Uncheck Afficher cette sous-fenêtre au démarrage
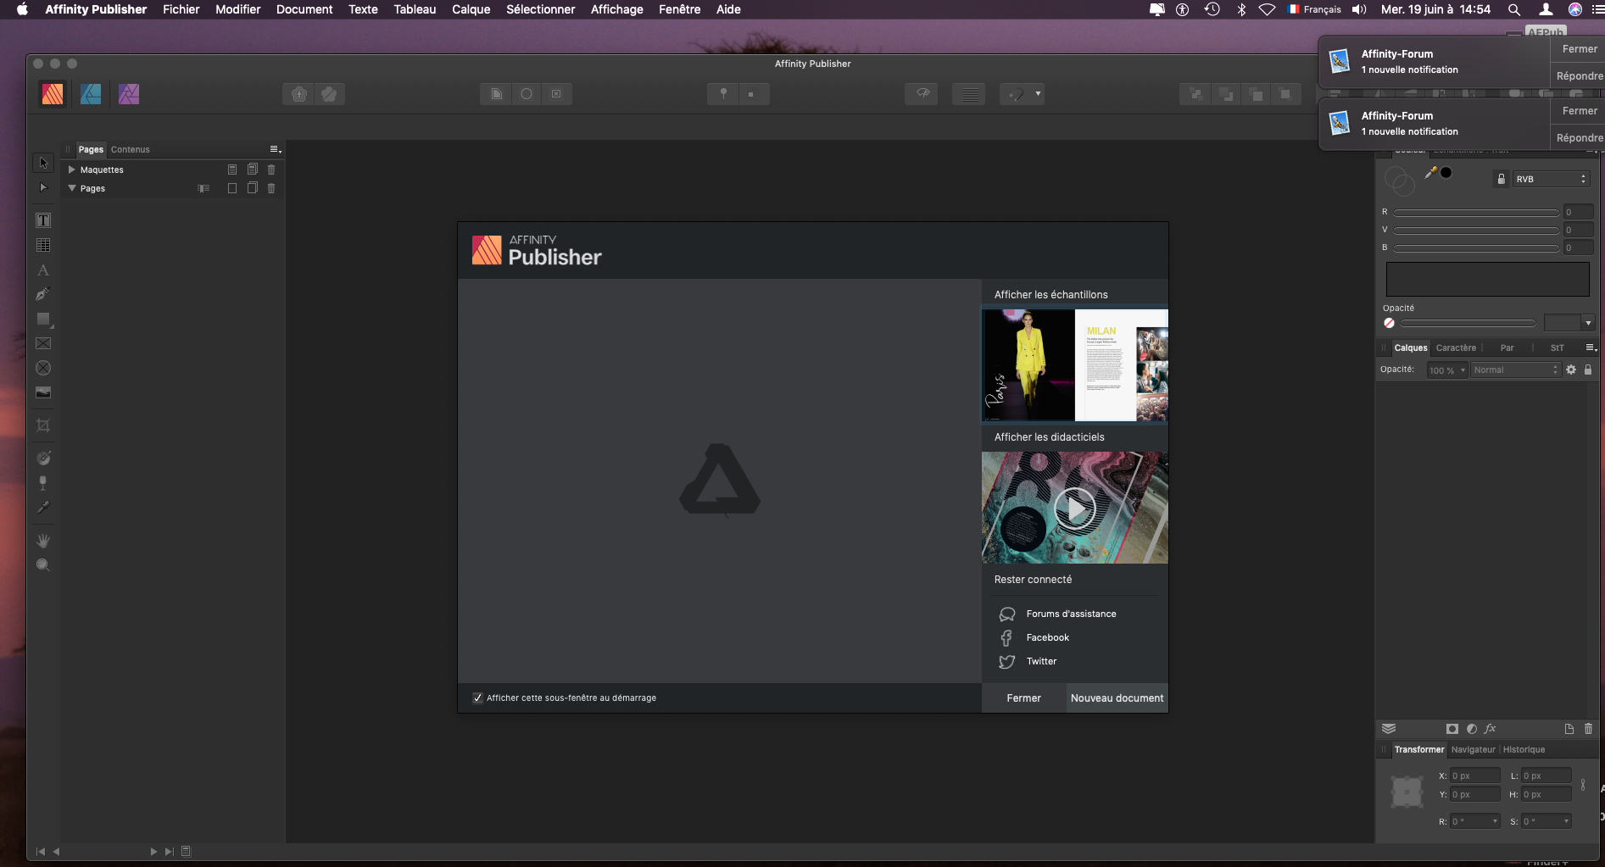The height and width of the screenshot is (867, 1605). tap(477, 697)
